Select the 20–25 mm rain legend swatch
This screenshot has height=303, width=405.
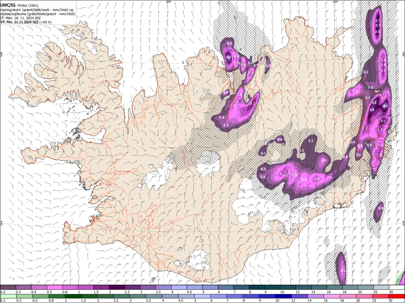tap(364, 296)
